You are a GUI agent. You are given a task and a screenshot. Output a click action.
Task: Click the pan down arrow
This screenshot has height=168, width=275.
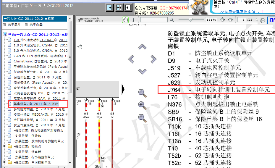coord(142,71)
